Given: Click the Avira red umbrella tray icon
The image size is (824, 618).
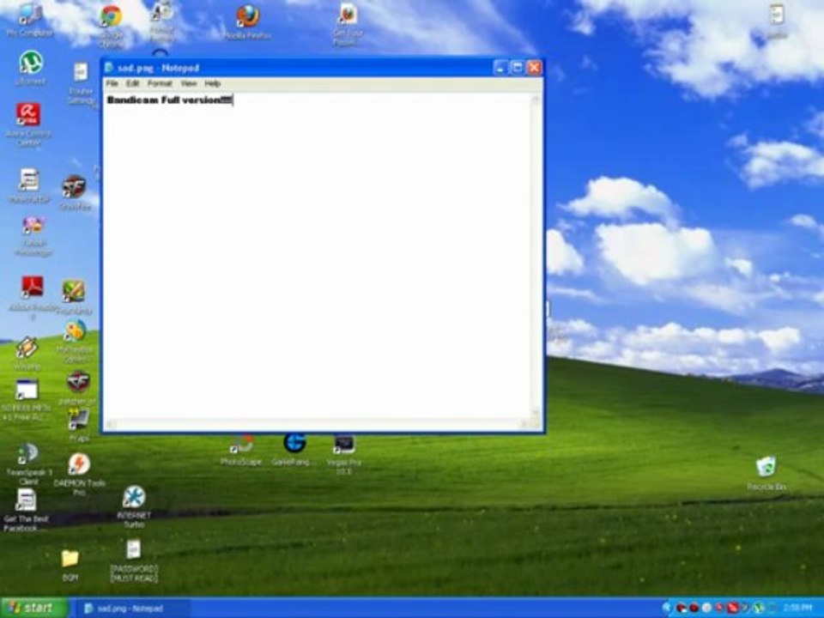Looking at the screenshot, I should coord(732,608).
